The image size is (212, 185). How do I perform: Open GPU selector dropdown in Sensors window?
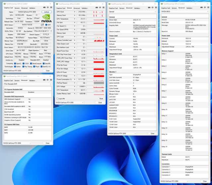70,103
